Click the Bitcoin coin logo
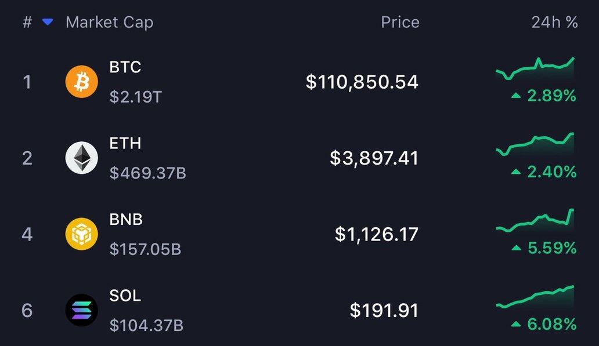Screen dimensions: 599x346 [81, 82]
